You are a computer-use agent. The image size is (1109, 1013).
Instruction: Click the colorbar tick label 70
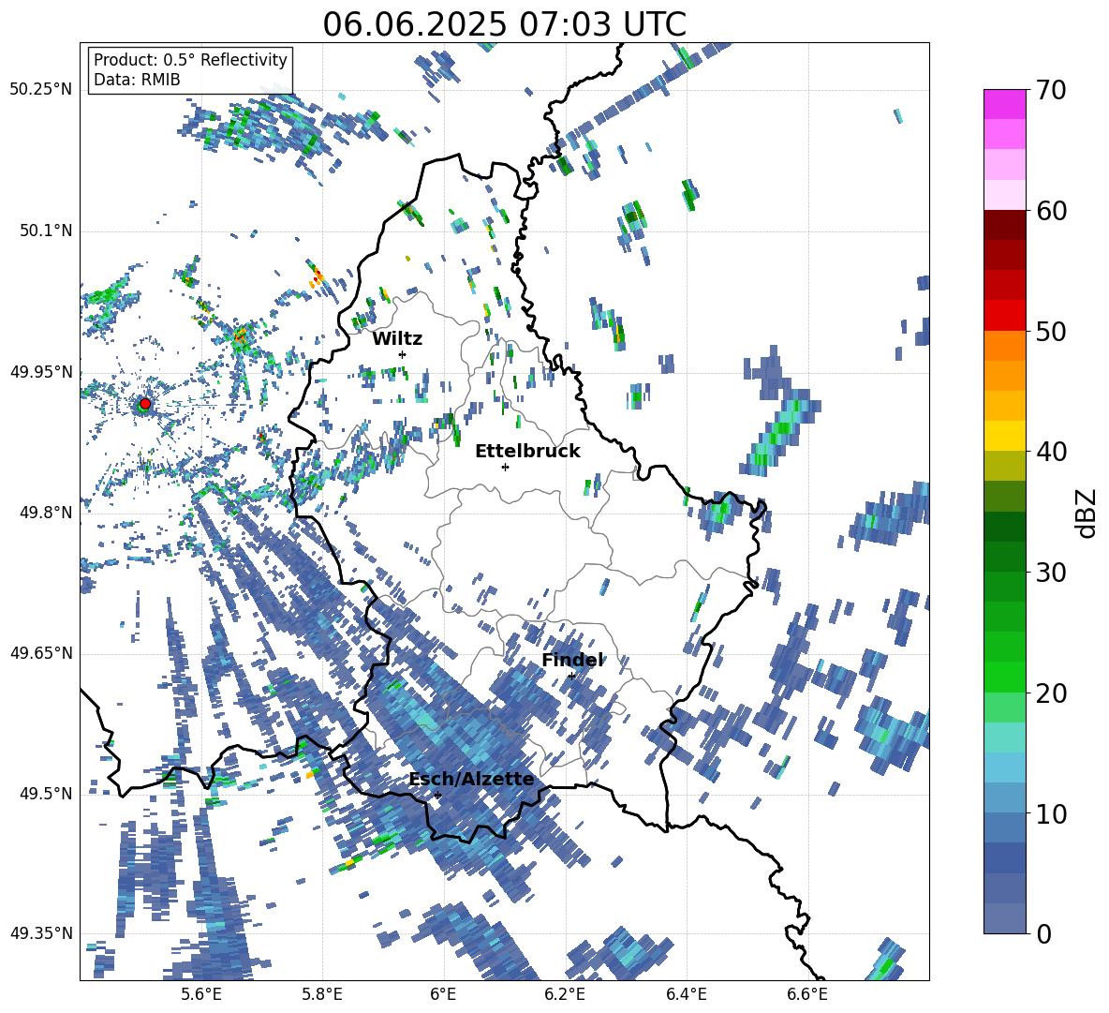1050,90
